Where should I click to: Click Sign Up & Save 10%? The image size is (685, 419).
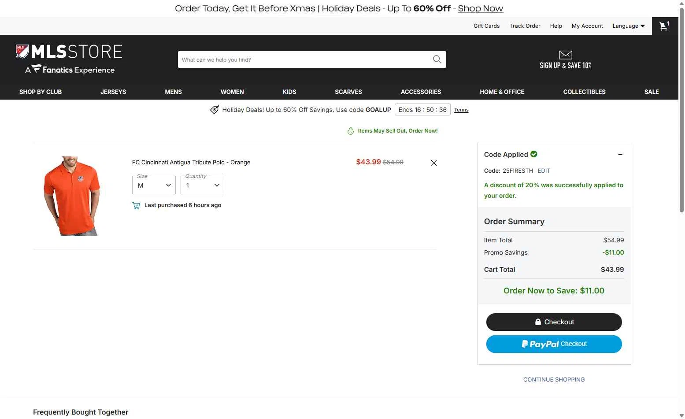point(566,65)
